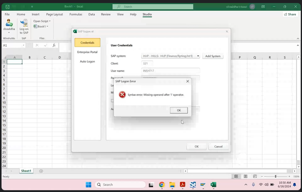The height and width of the screenshot is (192, 302).
Task: Open Google Chrome from the taskbar
Action: point(162,185)
